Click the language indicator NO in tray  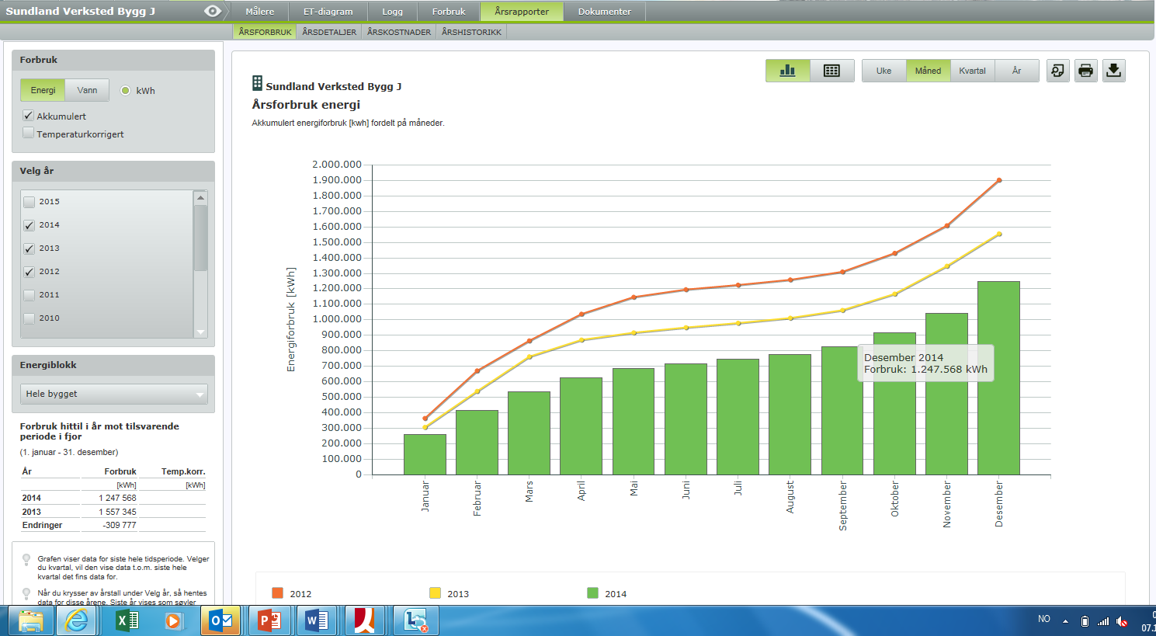click(1044, 619)
